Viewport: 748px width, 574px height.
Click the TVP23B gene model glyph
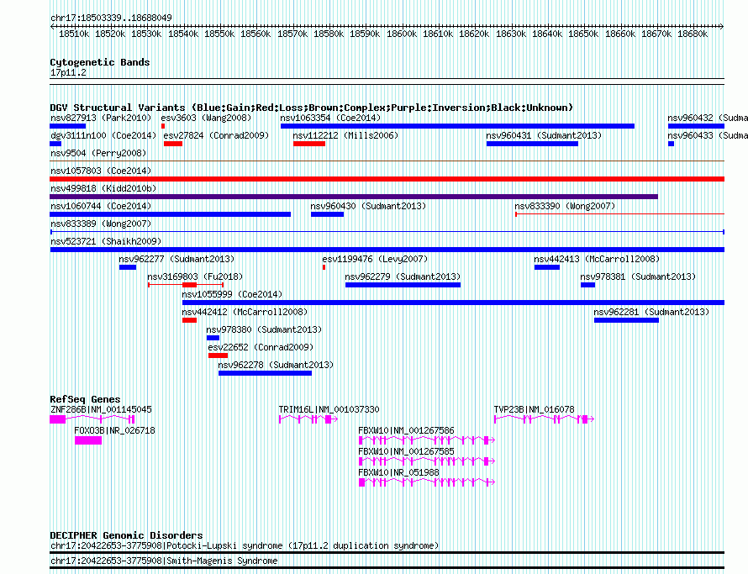544,419
